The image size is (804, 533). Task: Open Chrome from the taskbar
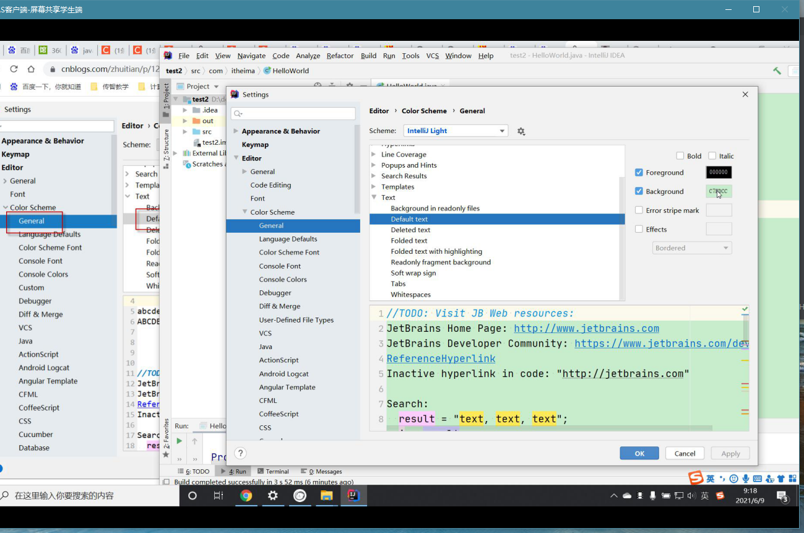(x=246, y=495)
